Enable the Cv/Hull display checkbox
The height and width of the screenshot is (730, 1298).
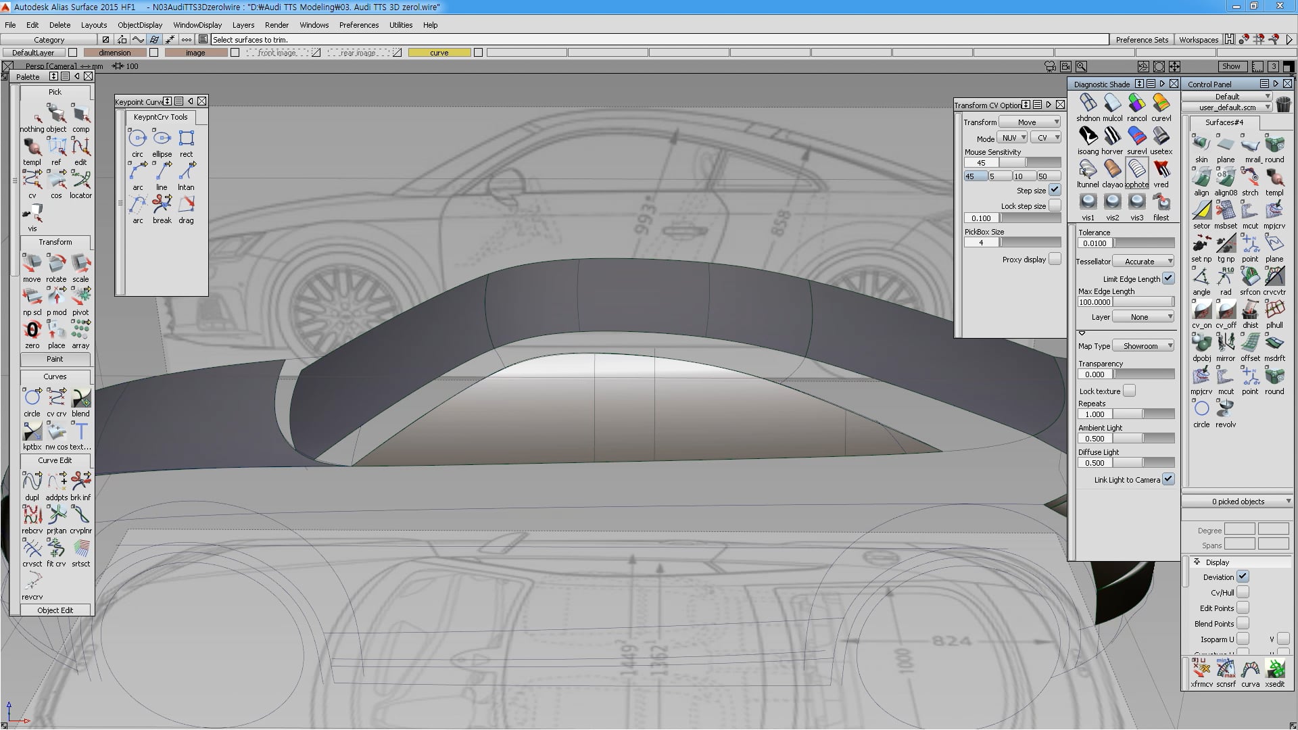pyautogui.click(x=1243, y=592)
